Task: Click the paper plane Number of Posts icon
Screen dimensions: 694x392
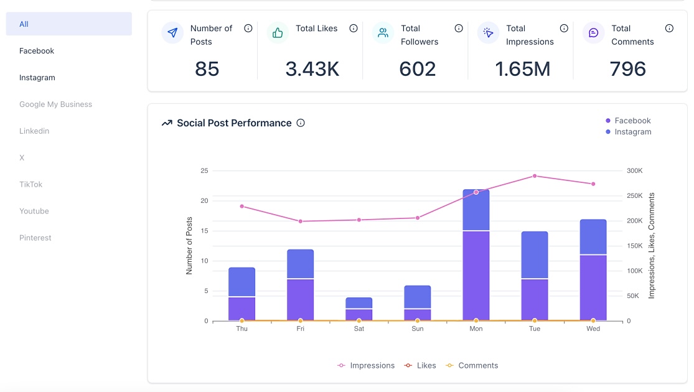Action: point(172,33)
